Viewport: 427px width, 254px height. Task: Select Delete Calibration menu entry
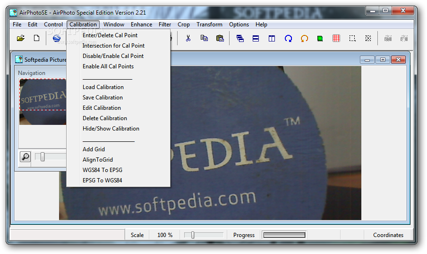click(119, 118)
